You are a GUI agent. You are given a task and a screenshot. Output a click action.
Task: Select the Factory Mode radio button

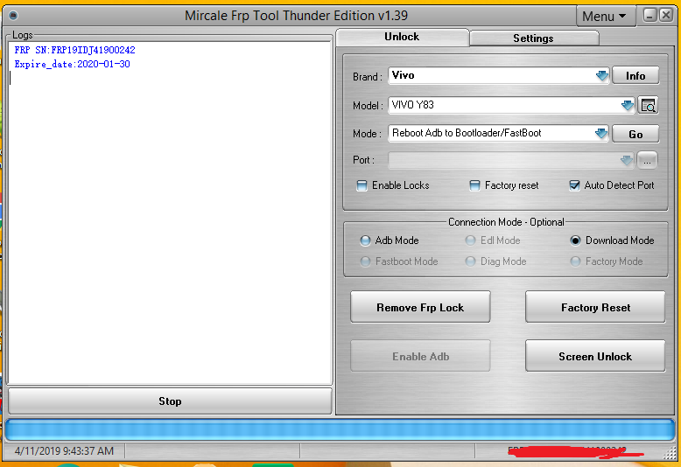click(575, 261)
